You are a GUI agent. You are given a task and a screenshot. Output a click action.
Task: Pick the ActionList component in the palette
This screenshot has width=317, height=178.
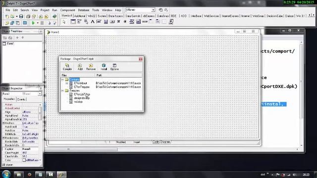tap(171, 22)
